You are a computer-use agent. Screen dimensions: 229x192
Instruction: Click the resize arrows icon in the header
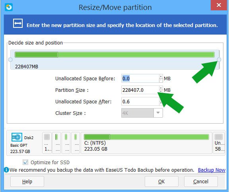click(x=17, y=23)
